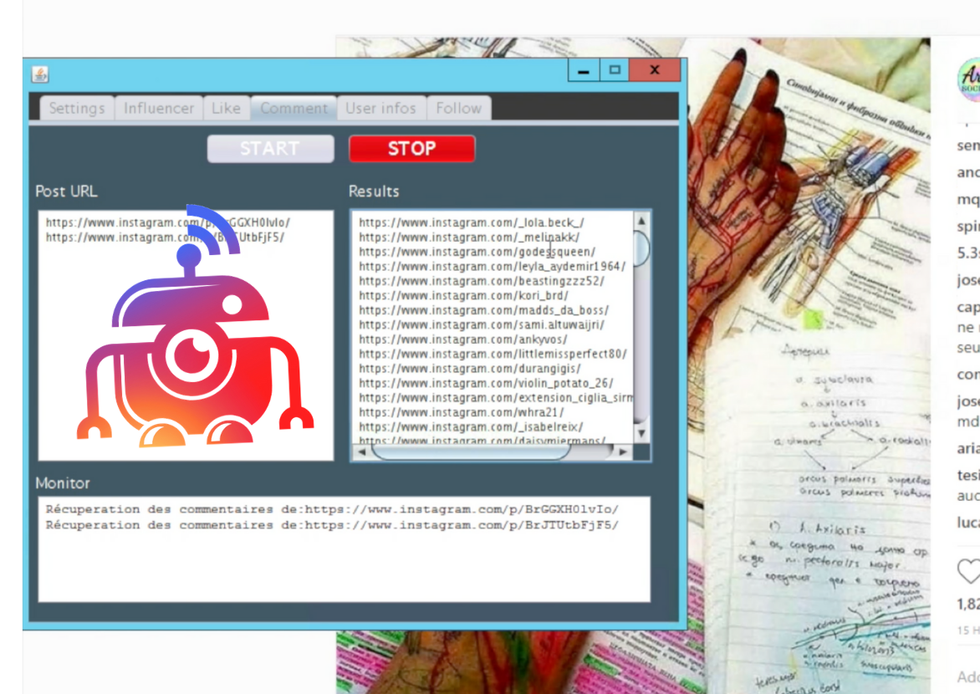
Task: Select the ankyvos result URL
Action: (463, 339)
